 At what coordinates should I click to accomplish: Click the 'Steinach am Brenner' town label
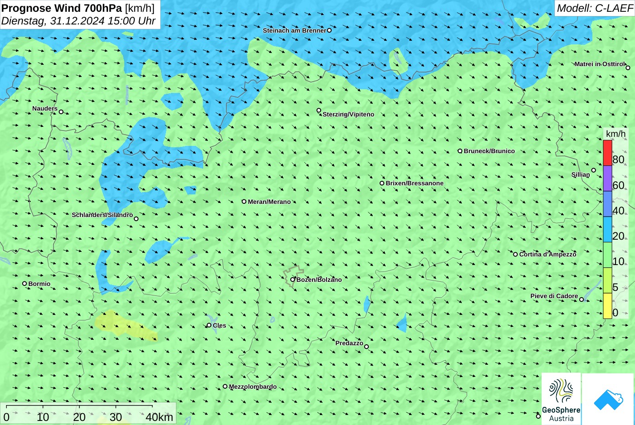[x=294, y=30]
